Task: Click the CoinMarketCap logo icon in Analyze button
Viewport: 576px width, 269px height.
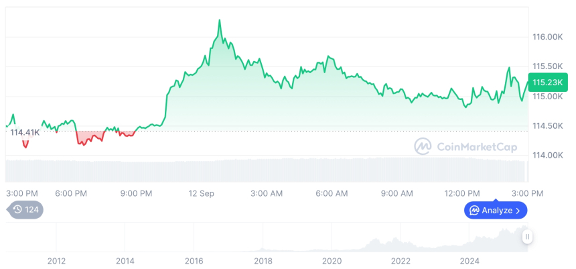Action: [x=474, y=211]
